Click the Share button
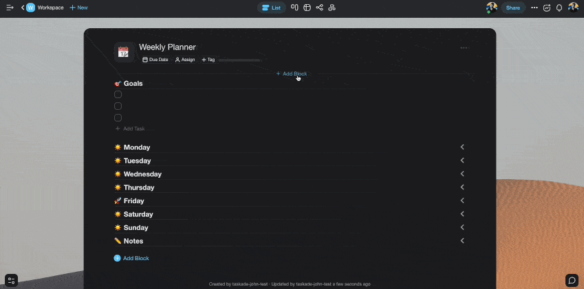584x289 pixels. coord(513,8)
